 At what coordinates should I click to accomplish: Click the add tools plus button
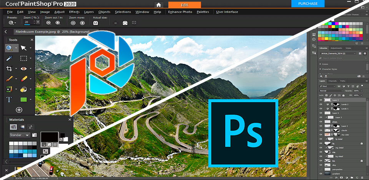coord(19,110)
